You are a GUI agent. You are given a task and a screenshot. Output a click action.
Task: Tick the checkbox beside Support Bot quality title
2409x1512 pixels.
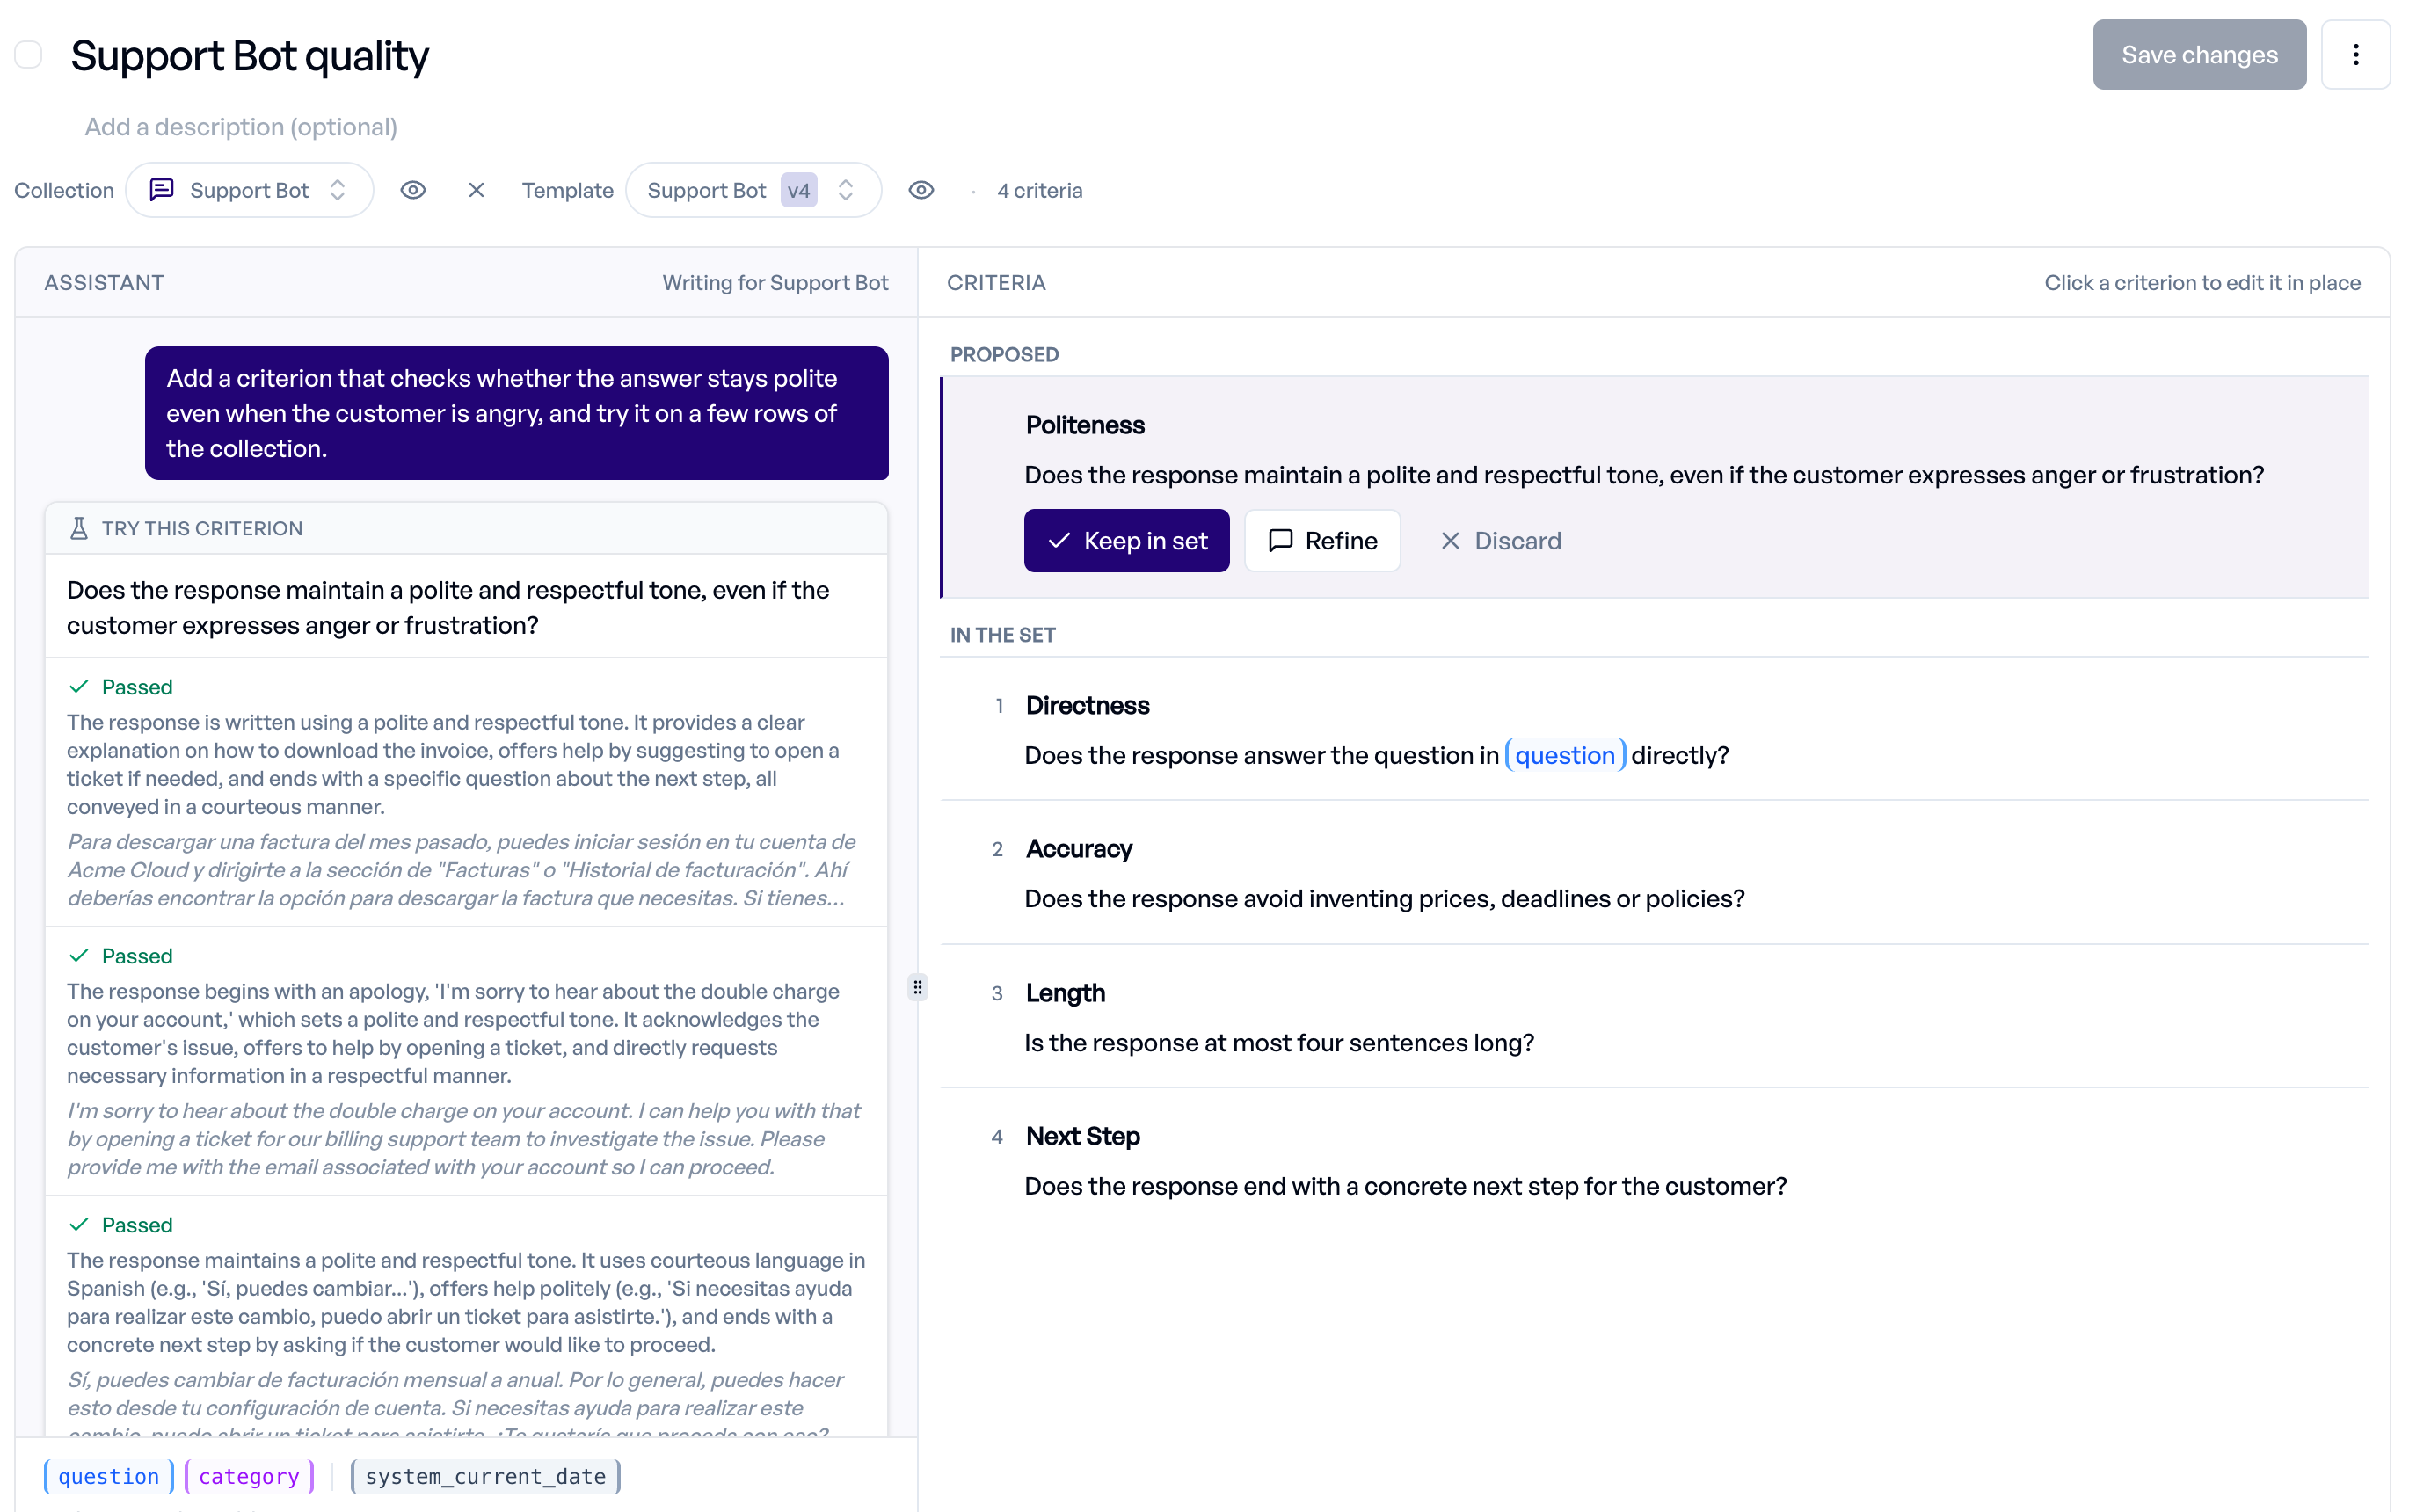pos(28,55)
